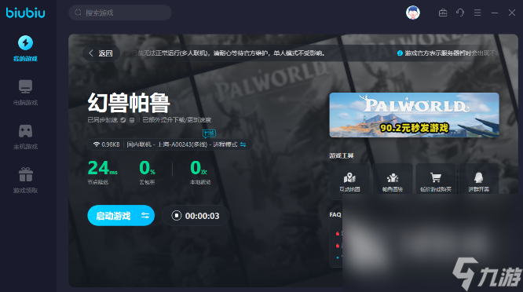This screenshot has height=292, width=523.
Task: Open the 低价游戏购买 shopping cart tool
Action: [x=436, y=181]
